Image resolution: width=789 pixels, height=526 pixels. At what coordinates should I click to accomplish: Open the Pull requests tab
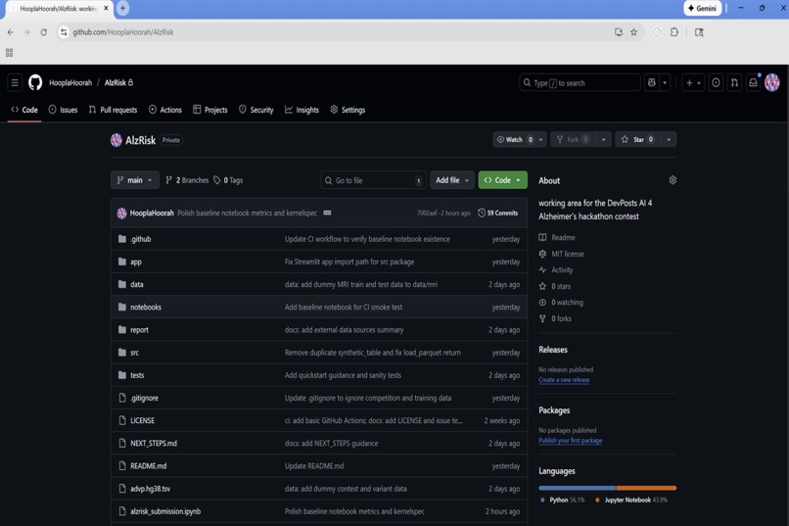(x=113, y=110)
